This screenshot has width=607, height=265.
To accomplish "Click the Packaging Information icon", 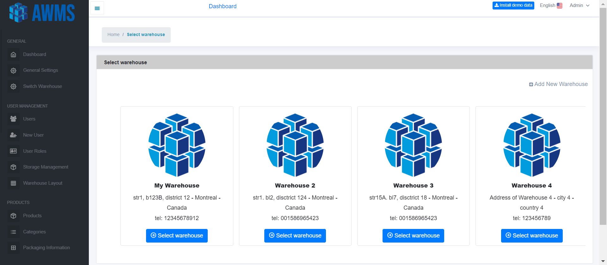I will (x=13, y=248).
